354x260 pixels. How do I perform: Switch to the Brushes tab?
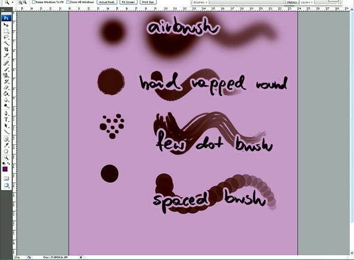199,3
